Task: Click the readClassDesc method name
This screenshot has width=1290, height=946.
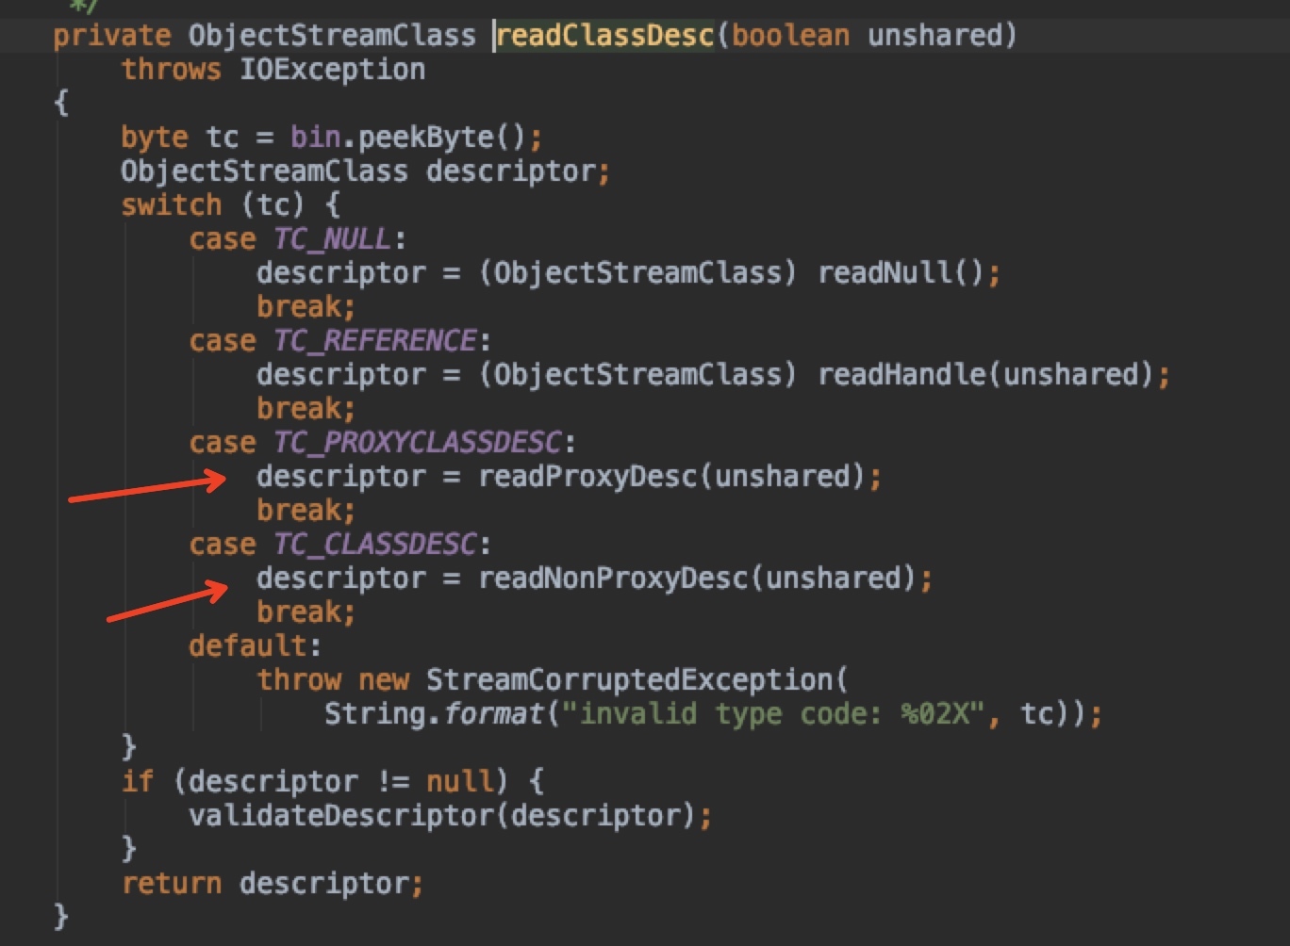Action: click(x=604, y=36)
